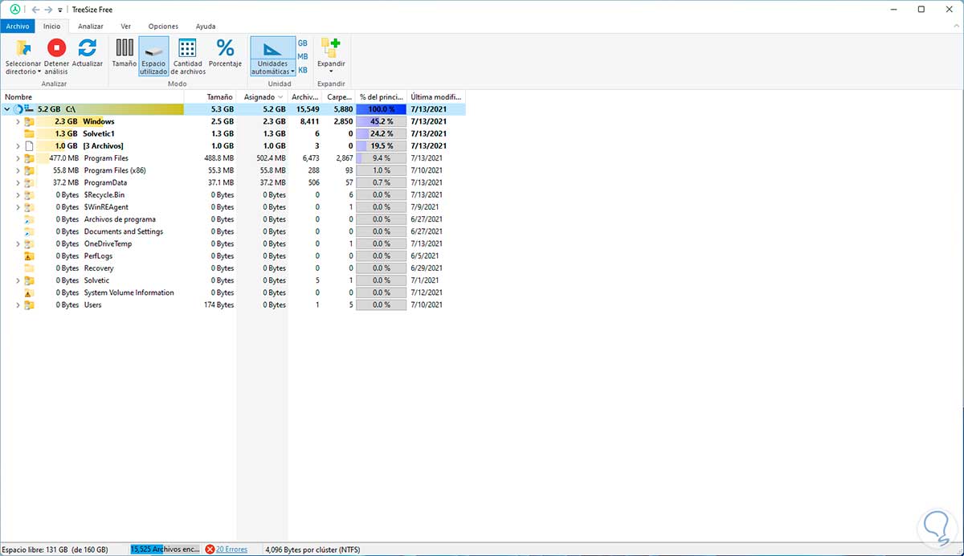This screenshot has width=964, height=556.
Task: Switch to Cantidad de archivos mode
Action: (187, 55)
